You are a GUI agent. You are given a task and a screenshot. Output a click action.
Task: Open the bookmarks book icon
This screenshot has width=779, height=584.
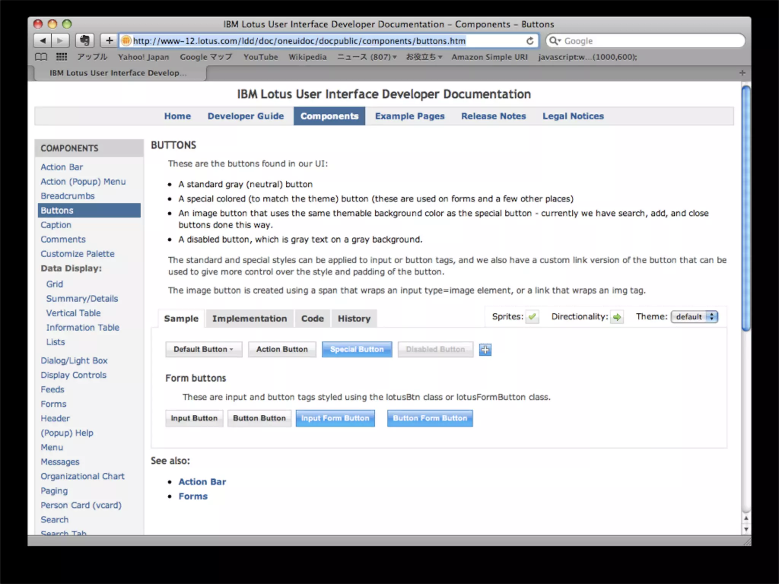pos(41,57)
